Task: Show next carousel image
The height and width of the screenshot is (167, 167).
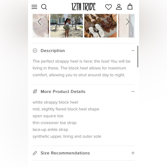Action: point(128,22)
